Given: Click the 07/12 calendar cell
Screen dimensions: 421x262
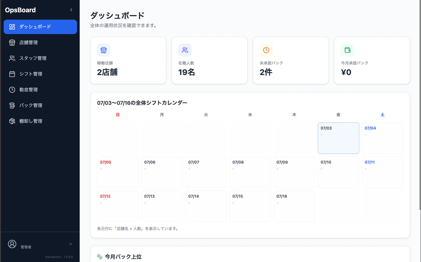Looking at the screenshot, I should [x=118, y=206].
